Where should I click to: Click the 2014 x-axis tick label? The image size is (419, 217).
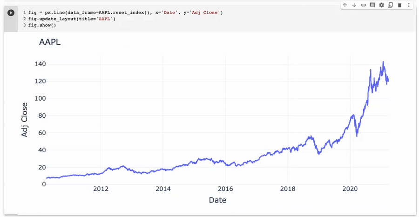pos(163,189)
